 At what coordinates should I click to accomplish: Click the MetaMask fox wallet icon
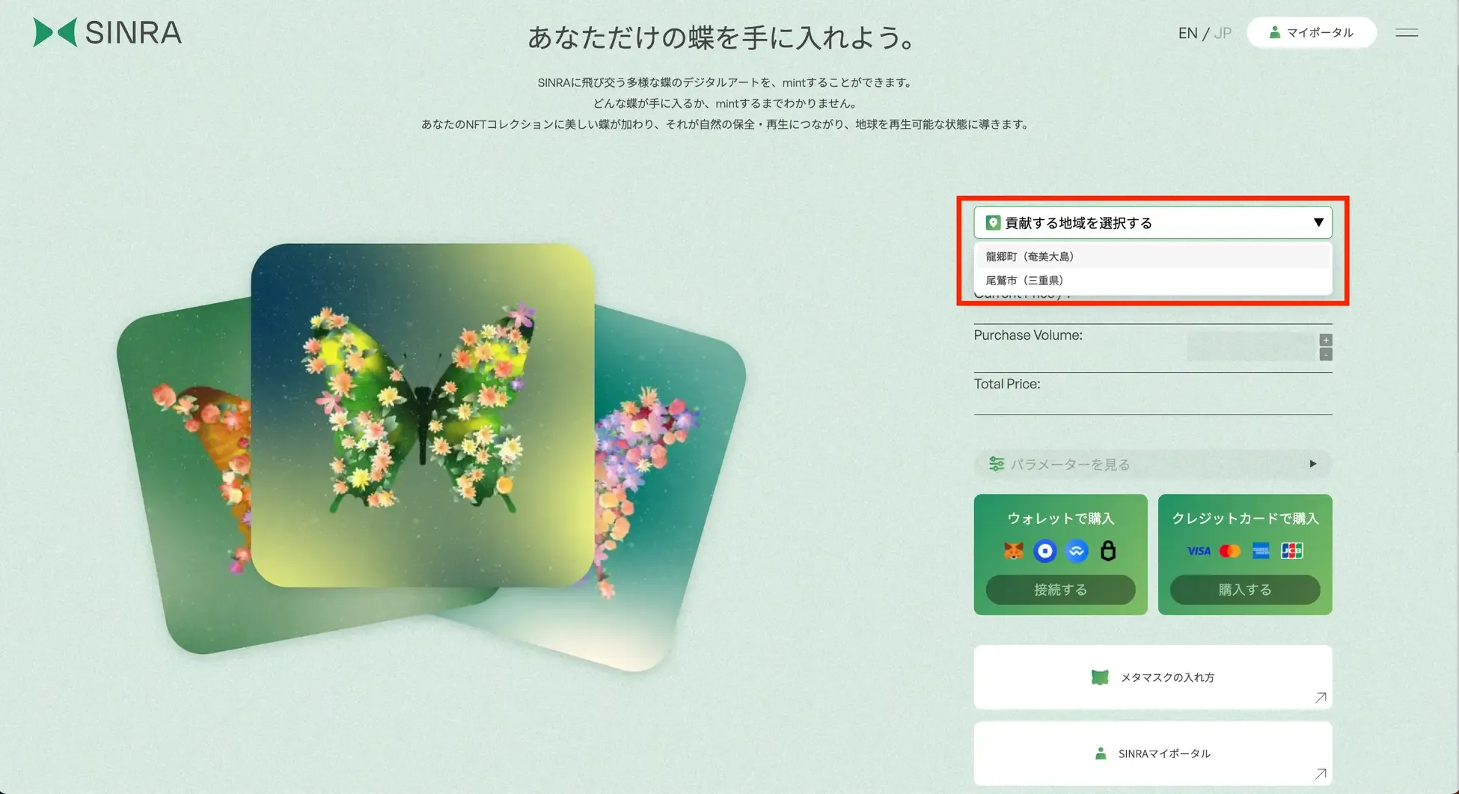pos(1013,552)
